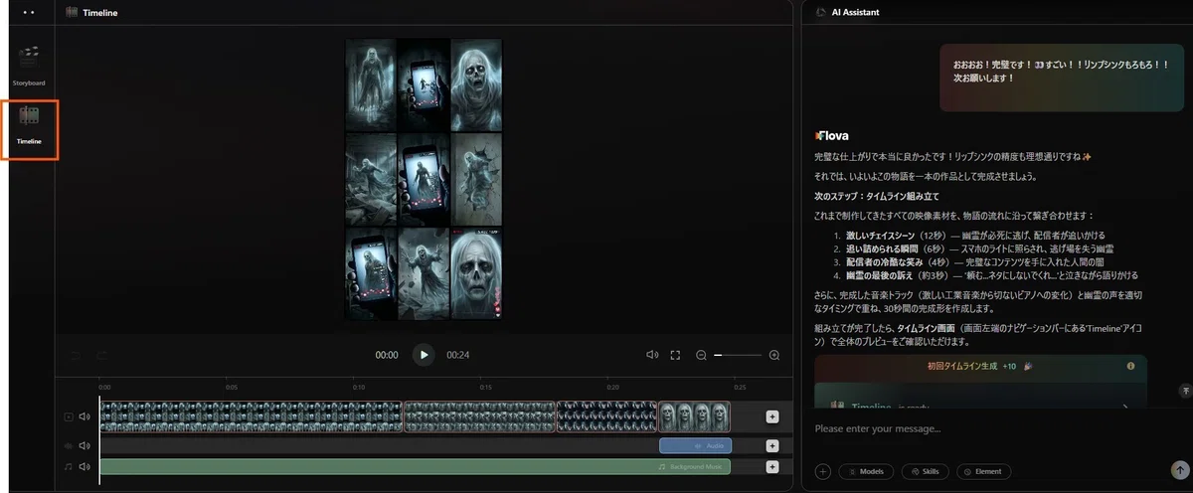Click the undo arrow below the preview
The width and height of the screenshot is (1193, 493).
tap(75, 355)
